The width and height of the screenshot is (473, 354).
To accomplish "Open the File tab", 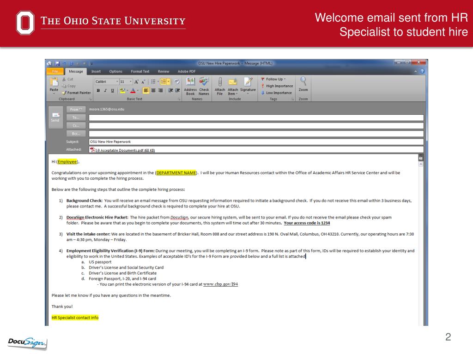I will 55,71.
